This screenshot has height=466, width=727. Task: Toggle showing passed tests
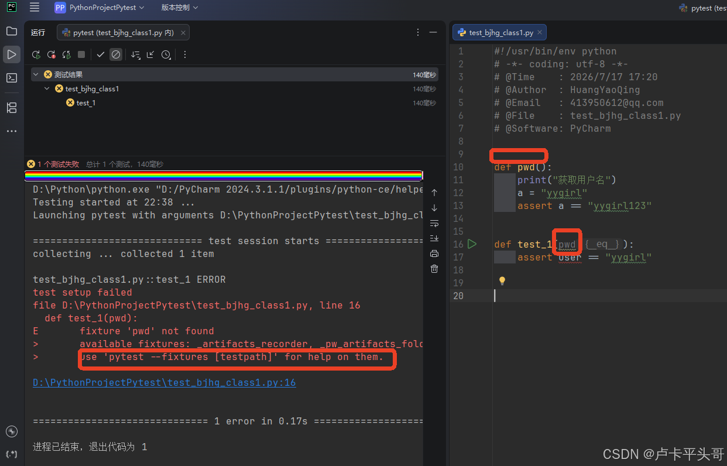(101, 54)
